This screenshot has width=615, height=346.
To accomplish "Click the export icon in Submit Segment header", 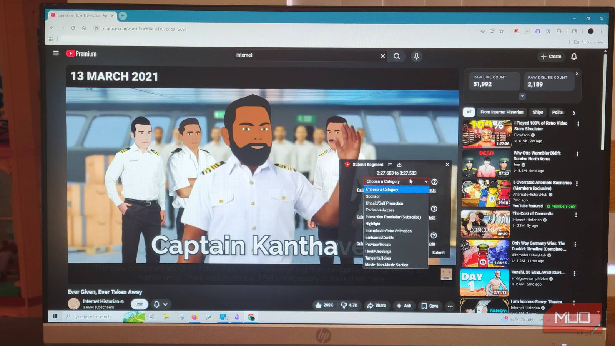I will (x=399, y=165).
